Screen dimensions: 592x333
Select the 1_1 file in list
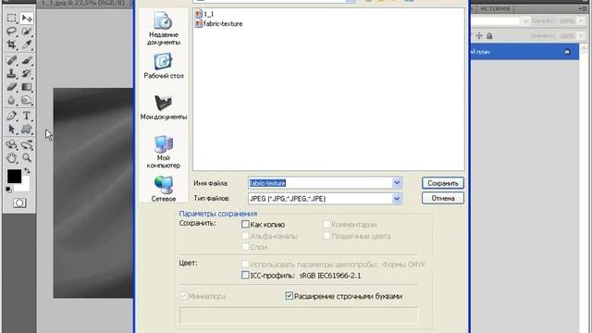[204, 14]
